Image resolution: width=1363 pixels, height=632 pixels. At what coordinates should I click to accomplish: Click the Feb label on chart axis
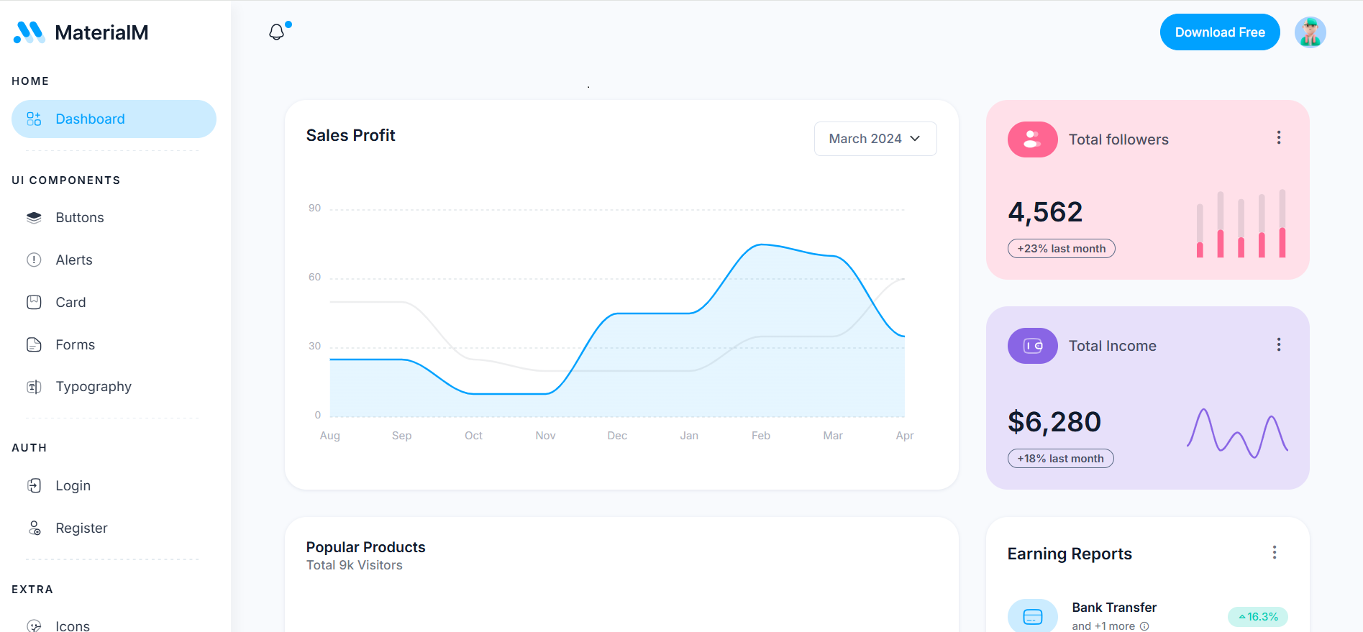click(x=761, y=436)
